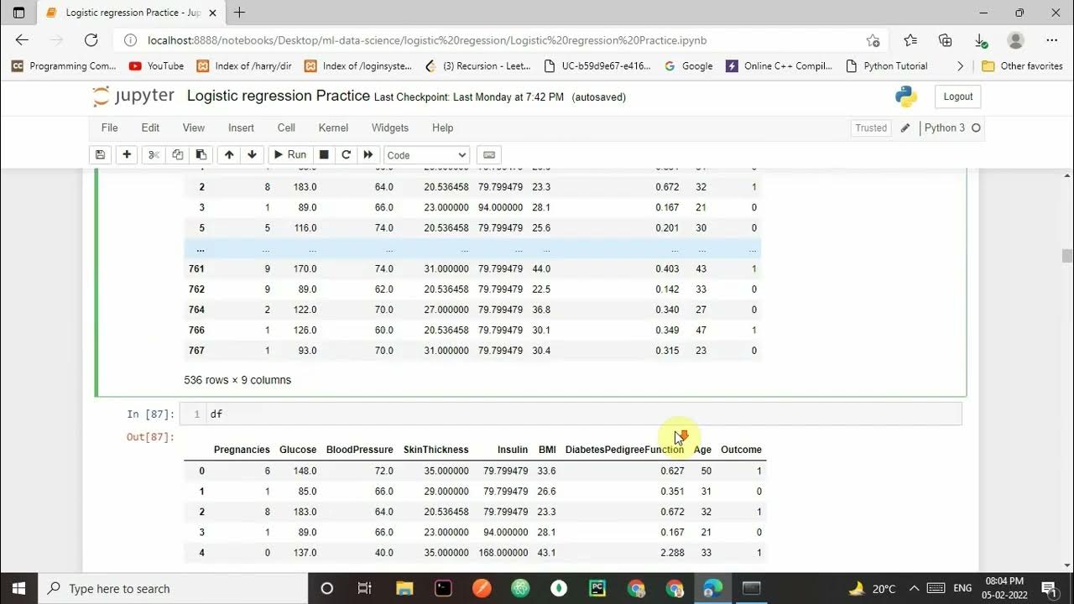
Task: Open cell type Code dropdown
Action: pyautogui.click(x=426, y=155)
